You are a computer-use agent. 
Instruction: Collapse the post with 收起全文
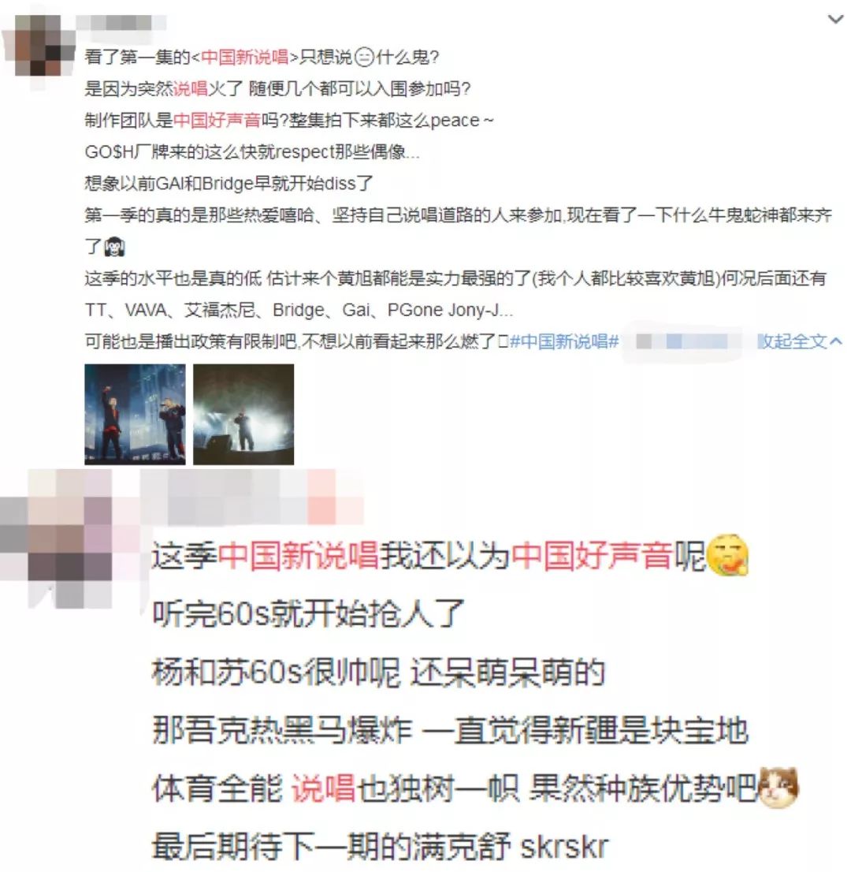pos(792,341)
